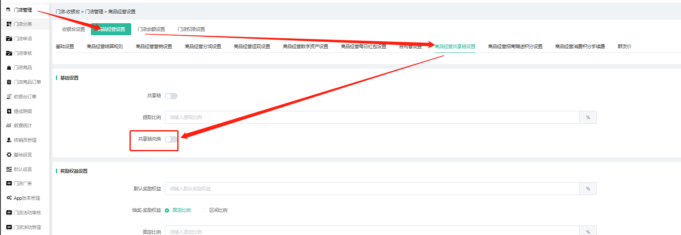Viewport: 681px width, 235px height.
Task: Switch to 商品经营结算规则 sub-tab
Action: 105,46
